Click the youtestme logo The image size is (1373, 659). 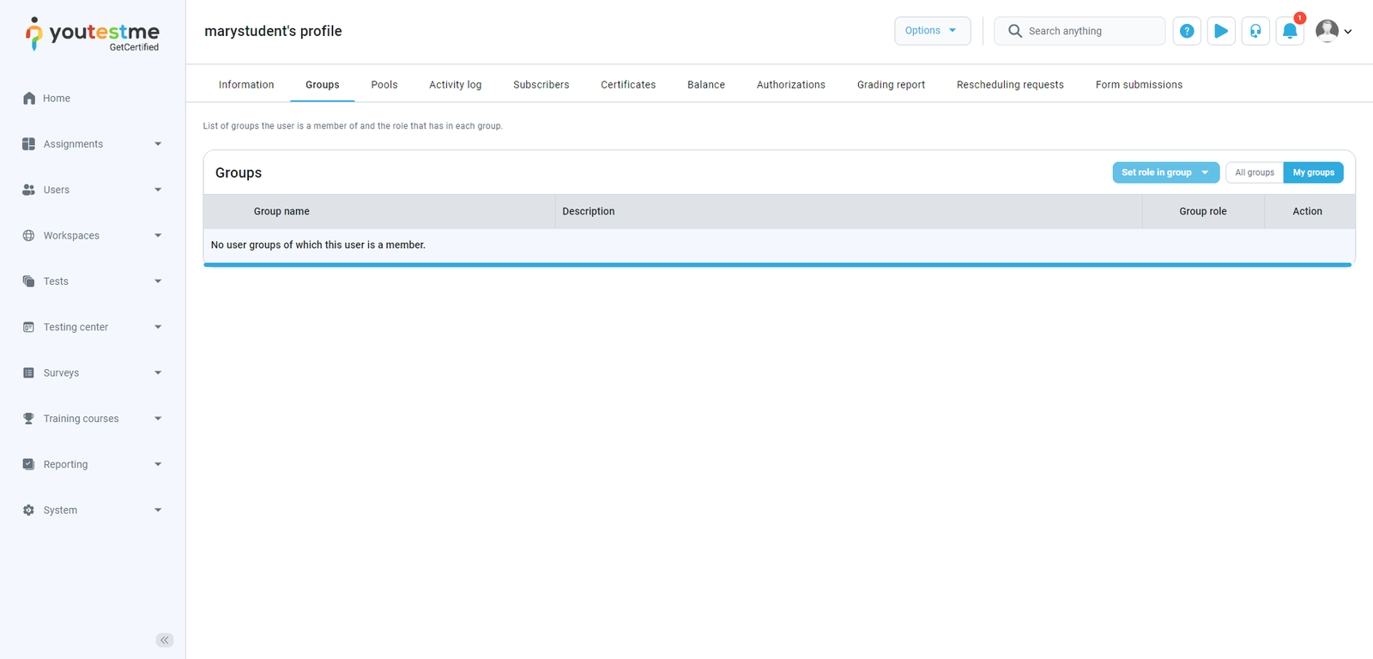[93, 34]
